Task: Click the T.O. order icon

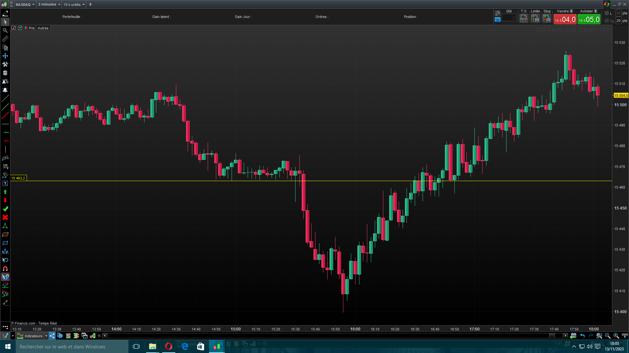Action: tap(524, 19)
